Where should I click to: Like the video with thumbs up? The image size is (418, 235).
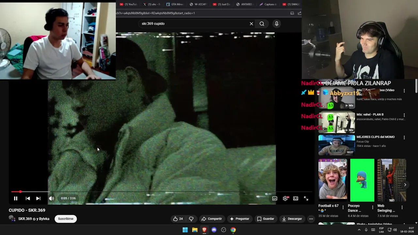[178, 219]
